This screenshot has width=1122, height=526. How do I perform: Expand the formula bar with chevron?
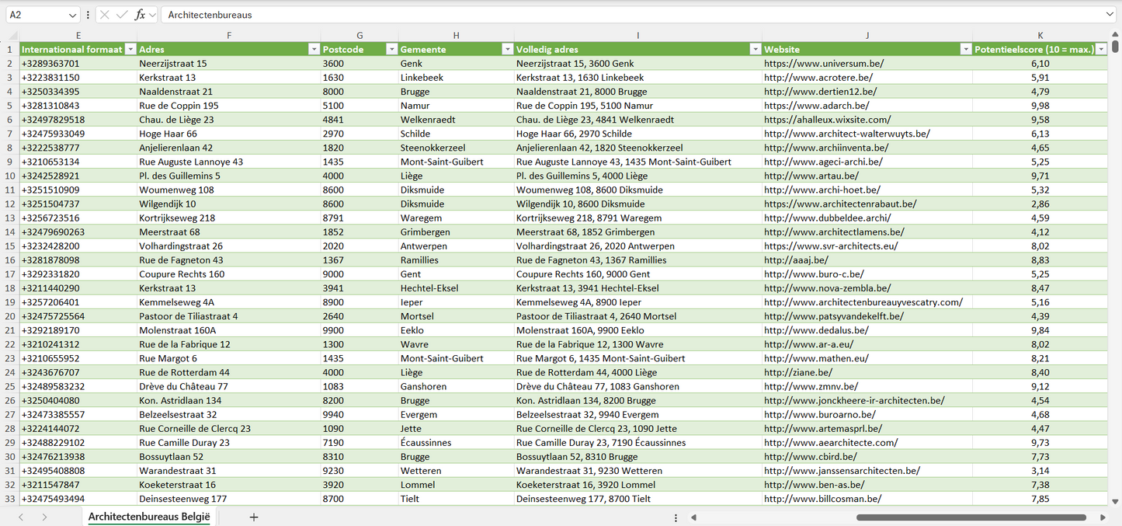coord(1110,15)
